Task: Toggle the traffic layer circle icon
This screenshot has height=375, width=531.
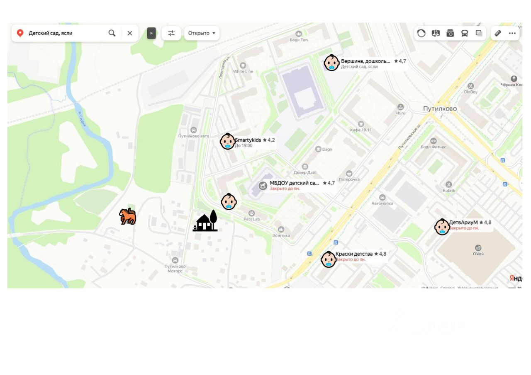Action: point(421,33)
